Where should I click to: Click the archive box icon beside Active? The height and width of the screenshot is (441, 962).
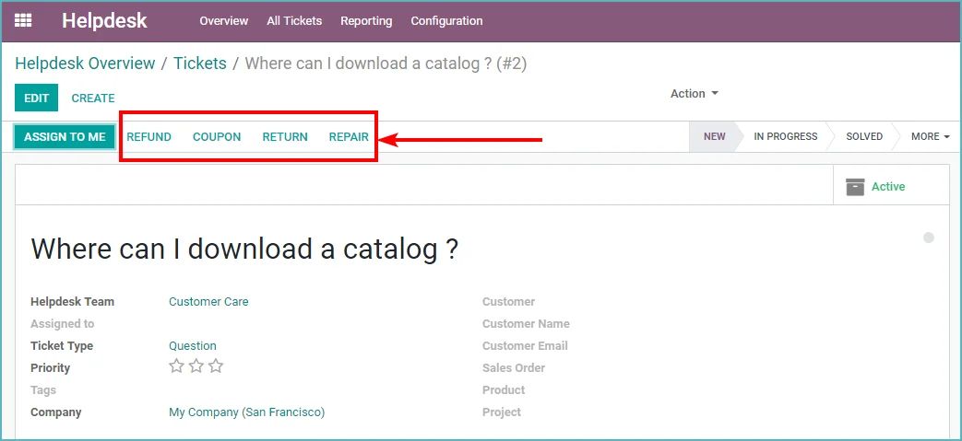(855, 187)
